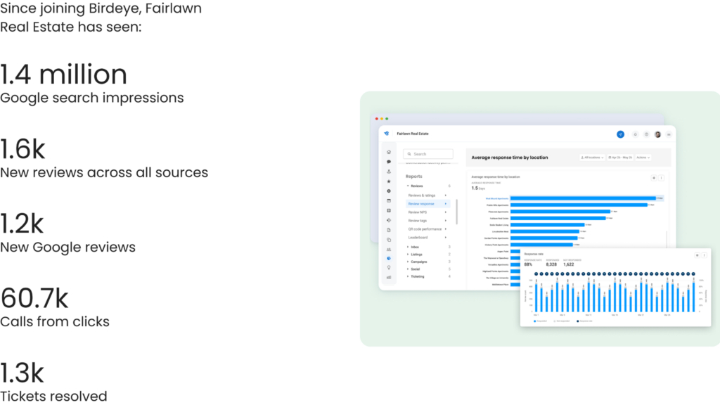The width and height of the screenshot is (720, 405).
Task: Open the lightbulb insights sidebar icon
Action: 388,268
